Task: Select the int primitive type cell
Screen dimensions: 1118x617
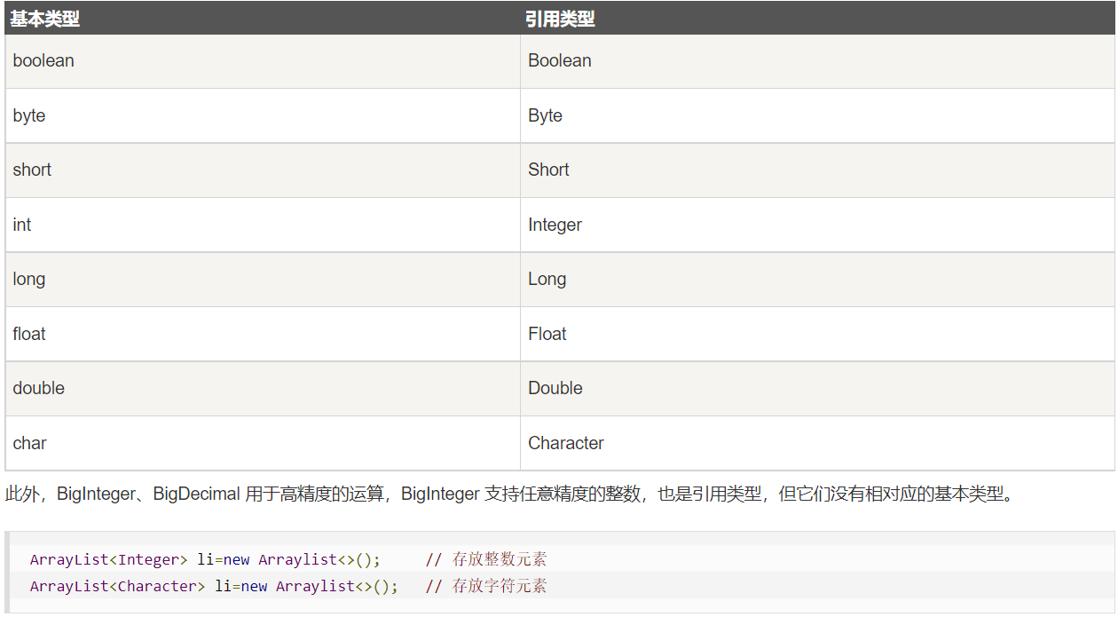Action: click(x=21, y=225)
